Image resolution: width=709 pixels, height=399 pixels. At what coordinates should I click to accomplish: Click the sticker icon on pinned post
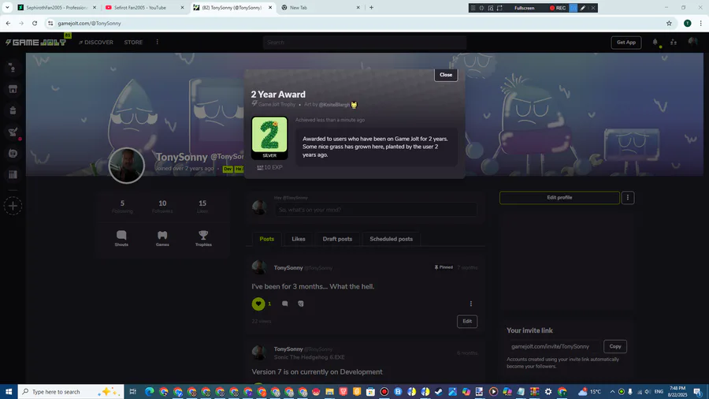301,304
